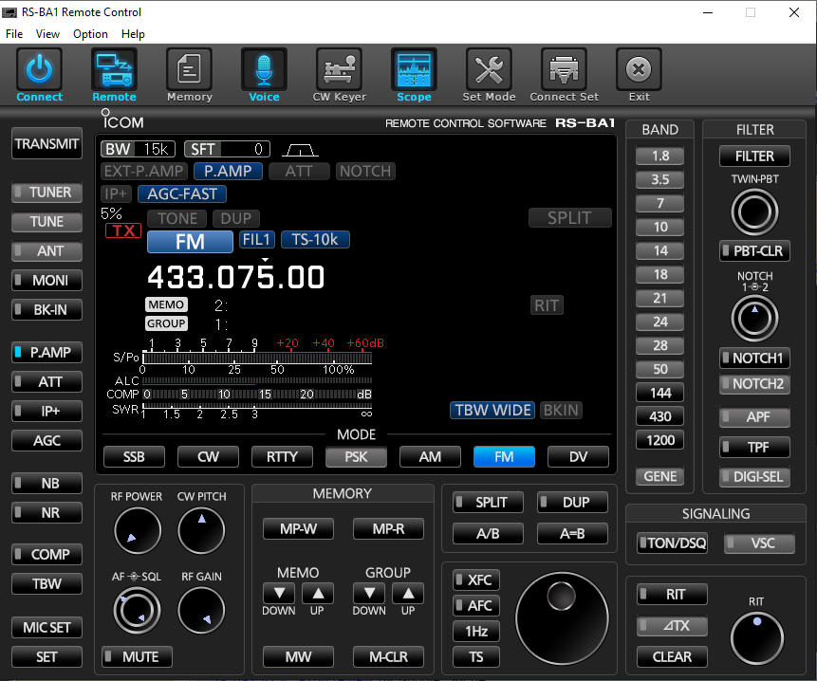Click the TRANSMIT button
The width and height of the screenshot is (817, 681).
[46, 144]
